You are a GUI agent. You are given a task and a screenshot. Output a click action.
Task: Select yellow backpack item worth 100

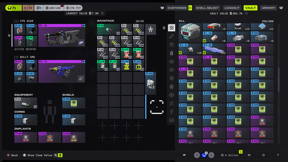click(x=126, y=65)
